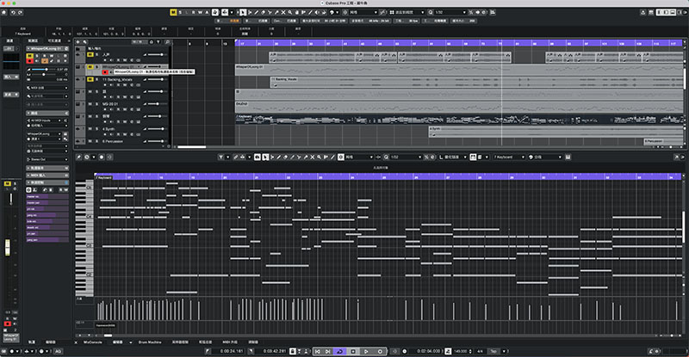Open the 1/32 quantize preset dropdown in top toolbar
The width and height of the screenshot is (689, 357).
tap(450, 12)
